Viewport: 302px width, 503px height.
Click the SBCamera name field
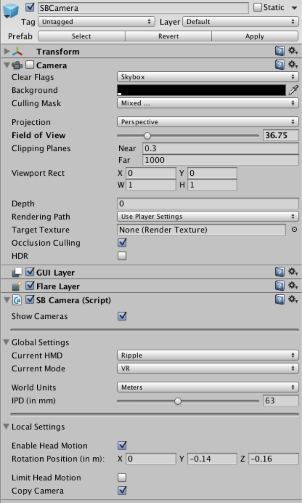[x=143, y=8]
